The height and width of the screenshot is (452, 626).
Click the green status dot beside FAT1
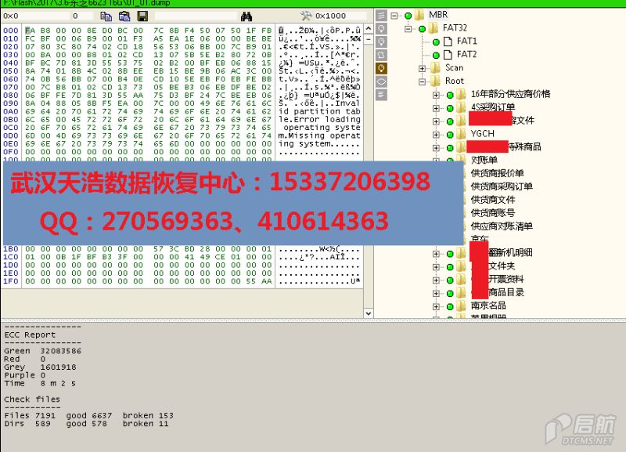436,42
